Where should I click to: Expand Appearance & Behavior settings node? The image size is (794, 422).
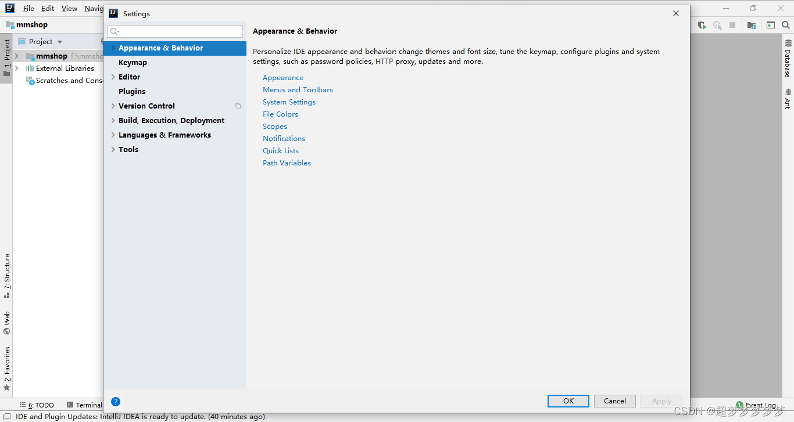tap(113, 48)
